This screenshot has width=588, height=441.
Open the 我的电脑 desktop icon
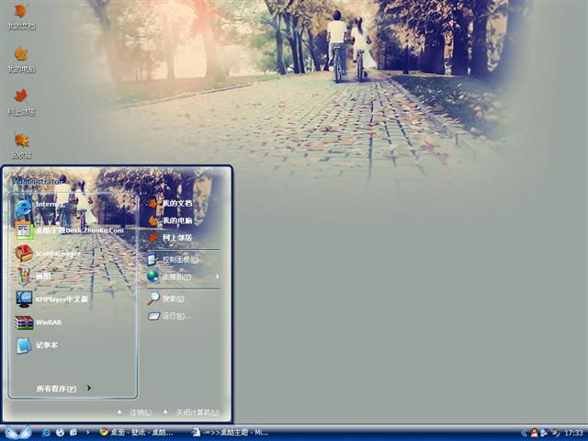[21, 60]
